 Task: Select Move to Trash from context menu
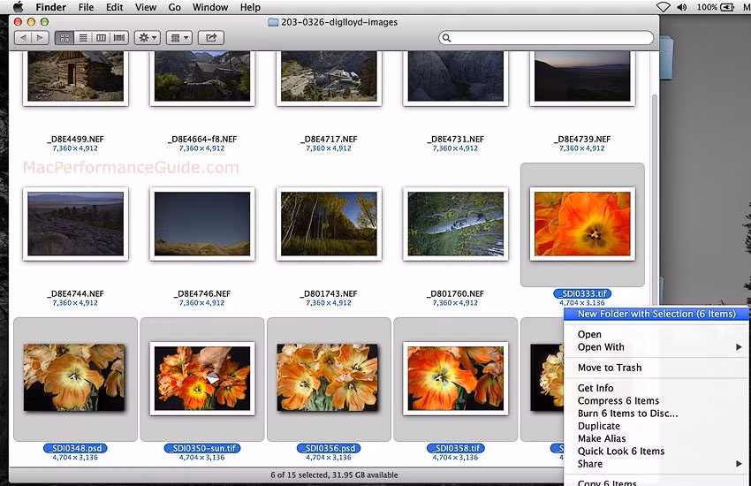pos(610,368)
